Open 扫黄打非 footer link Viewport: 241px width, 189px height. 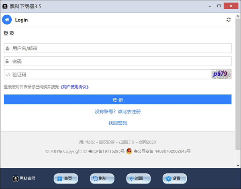(127, 142)
